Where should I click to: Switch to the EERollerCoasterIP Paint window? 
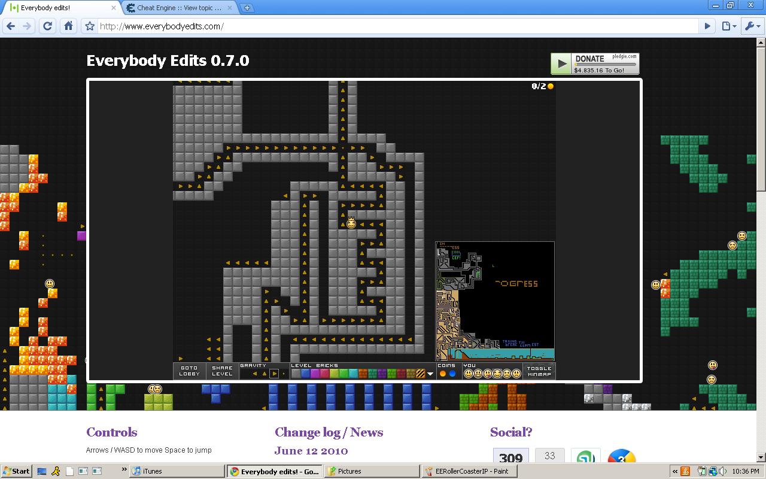469,471
